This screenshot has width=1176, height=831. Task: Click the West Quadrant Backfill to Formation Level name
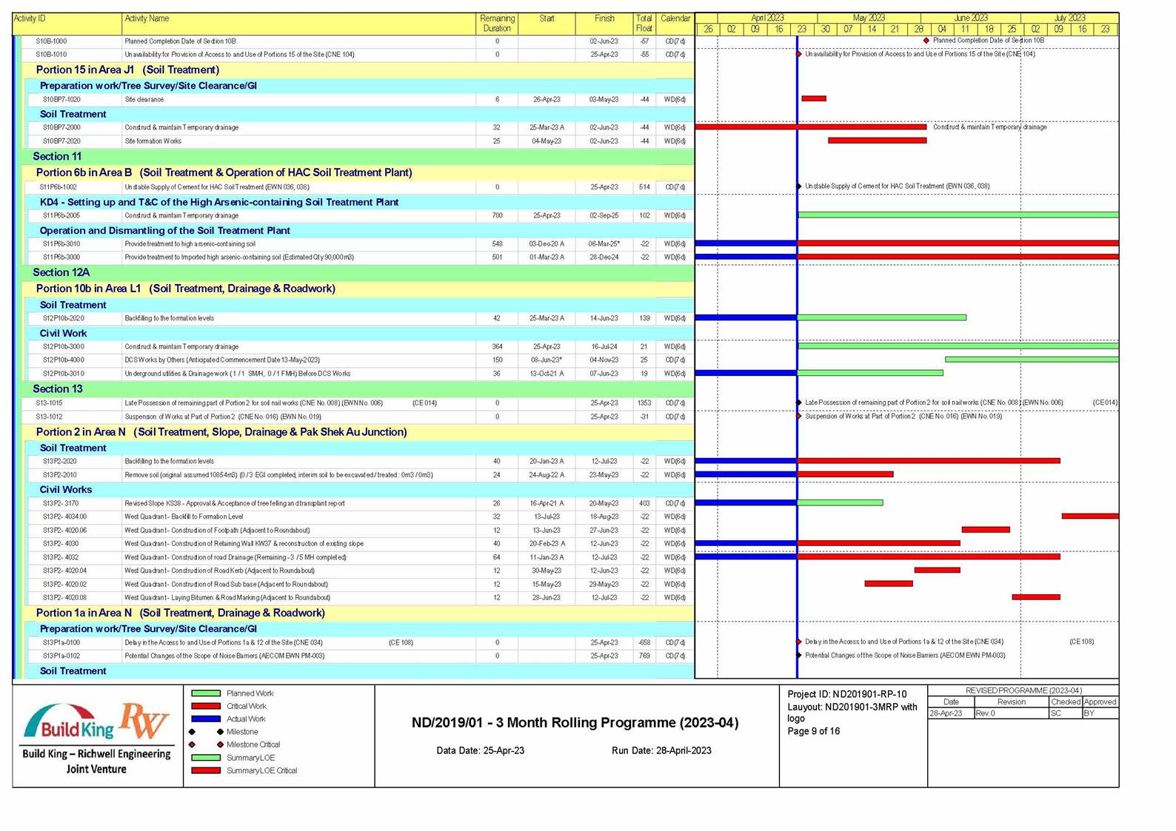coord(184,517)
